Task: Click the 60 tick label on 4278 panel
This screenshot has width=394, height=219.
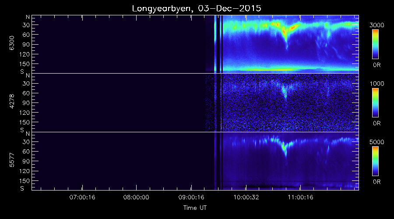Action: click(26, 93)
